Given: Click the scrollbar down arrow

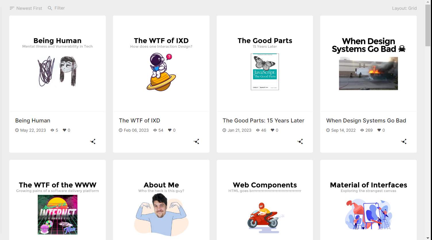Looking at the screenshot, I should (x=428, y=238).
